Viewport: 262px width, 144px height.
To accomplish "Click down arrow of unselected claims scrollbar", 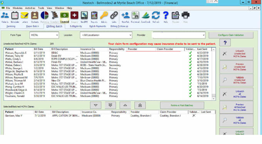I will pyautogui.click(x=213, y=99).
